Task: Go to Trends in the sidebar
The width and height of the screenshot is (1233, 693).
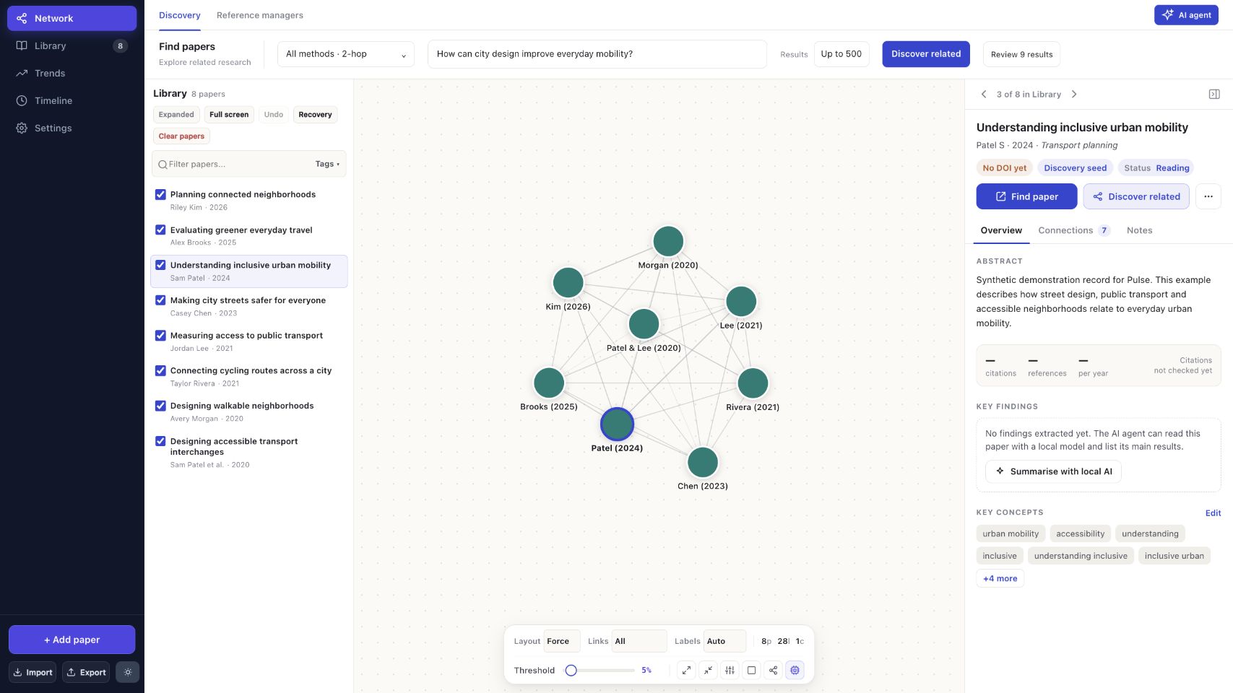Action: pyautogui.click(x=72, y=73)
